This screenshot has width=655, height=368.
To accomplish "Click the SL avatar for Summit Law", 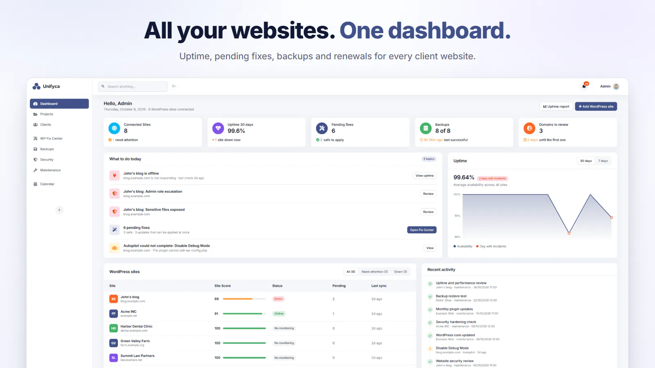I will 113,358.
